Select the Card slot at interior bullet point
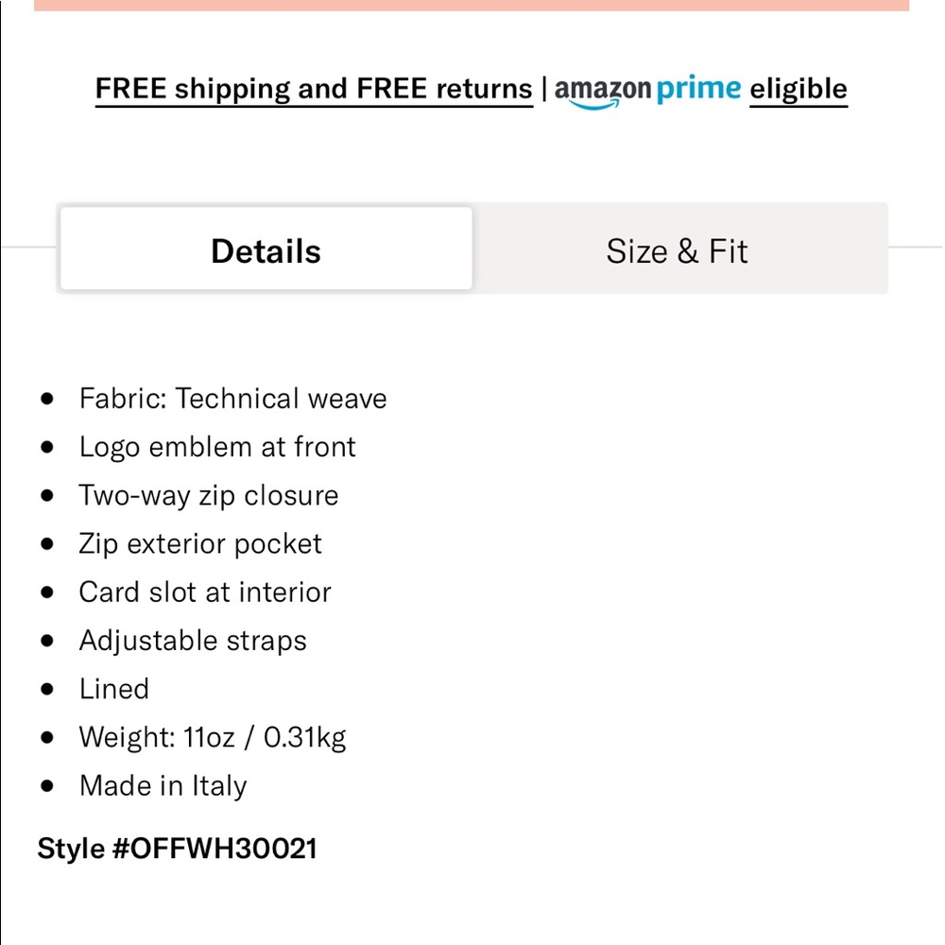The image size is (945, 945). [x=205, y=592]
